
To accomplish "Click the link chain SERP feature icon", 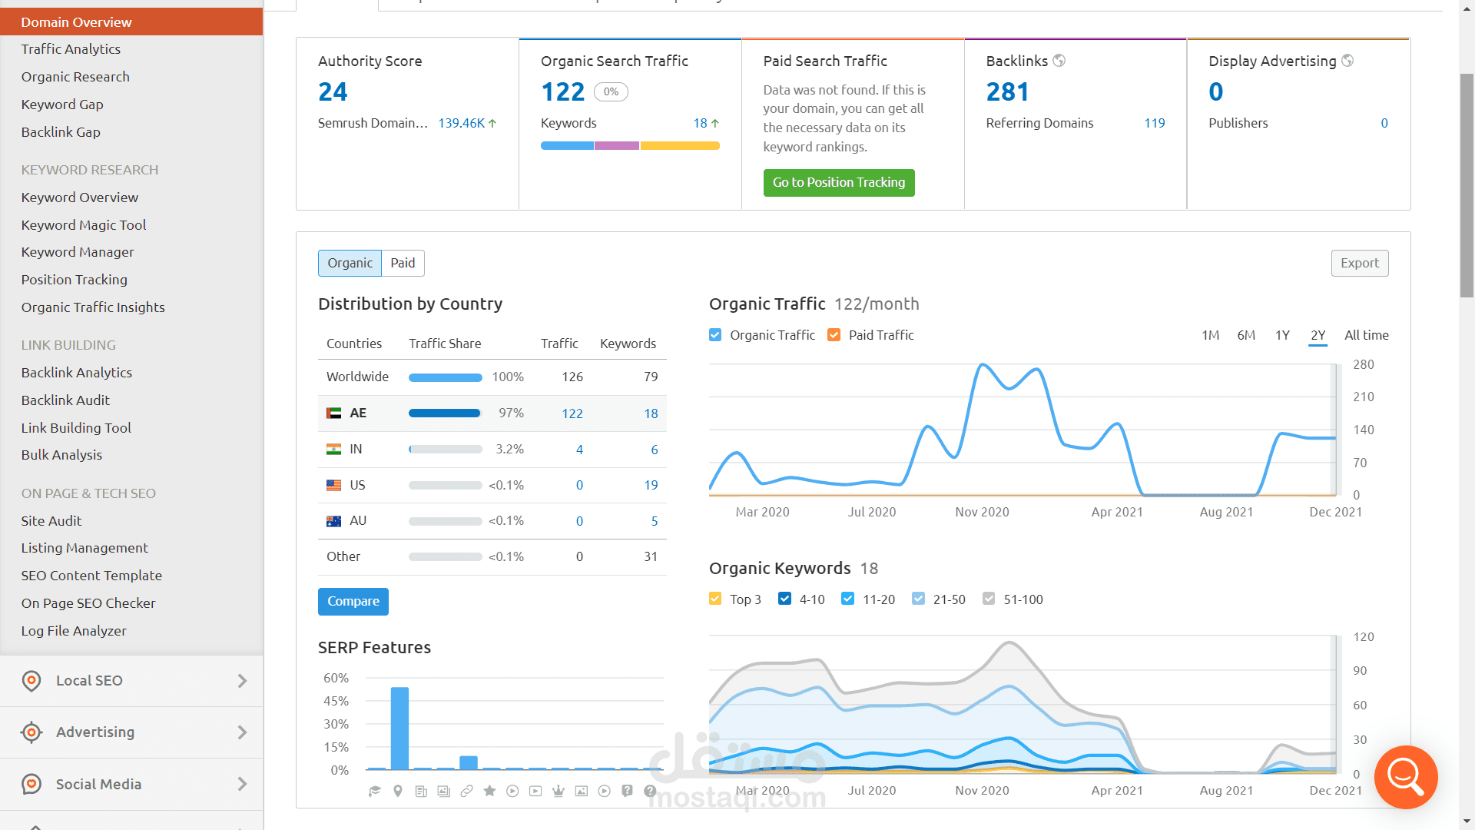I will (466, 791).
